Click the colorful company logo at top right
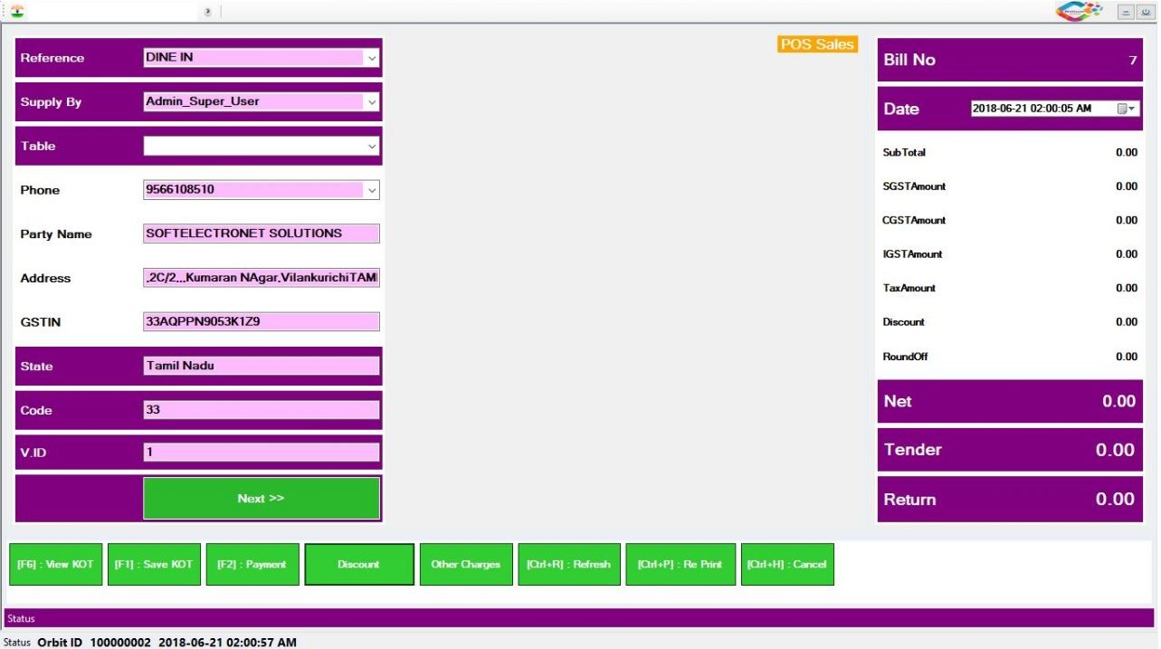 (1079, 12)
